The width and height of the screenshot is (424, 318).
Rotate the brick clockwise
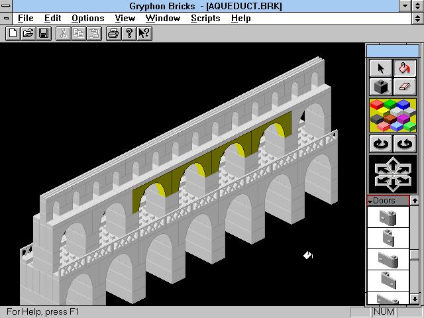[381, 144]
